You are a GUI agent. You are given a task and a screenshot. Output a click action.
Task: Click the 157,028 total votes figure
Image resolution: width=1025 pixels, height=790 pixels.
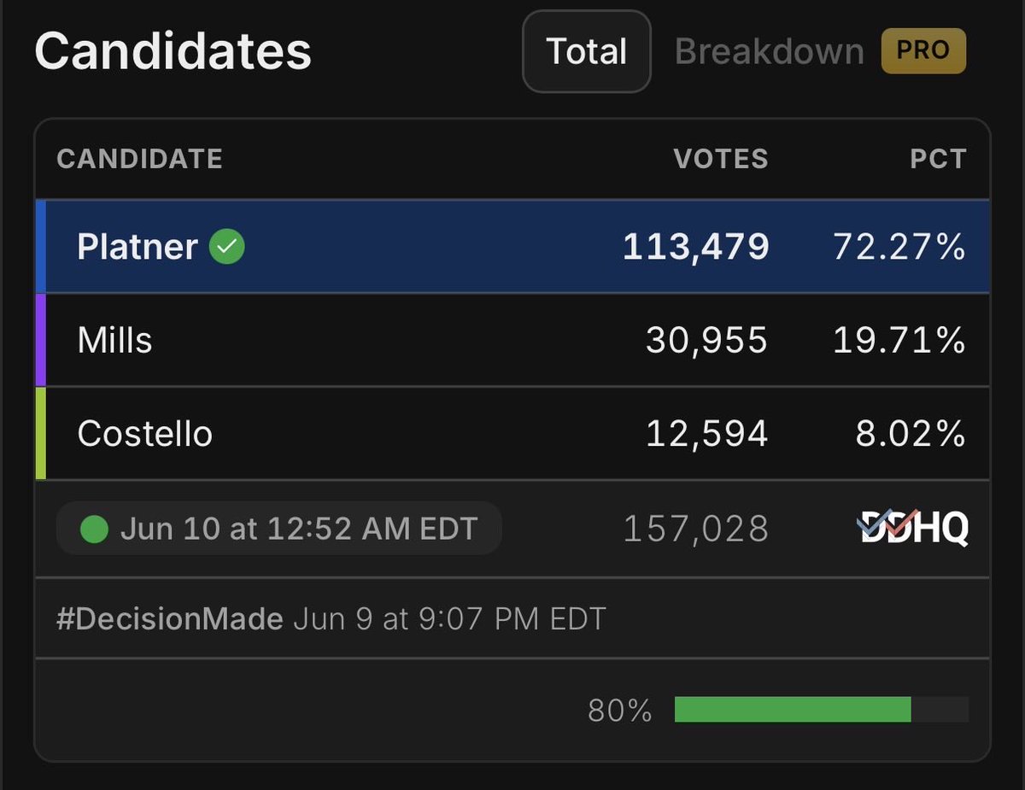coord(696,530)
